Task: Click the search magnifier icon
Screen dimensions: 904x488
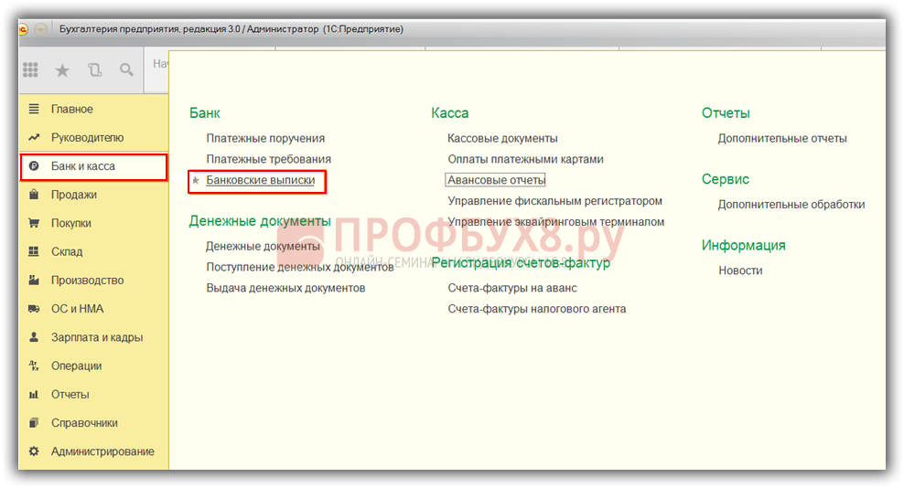Action: click(126, 69)
